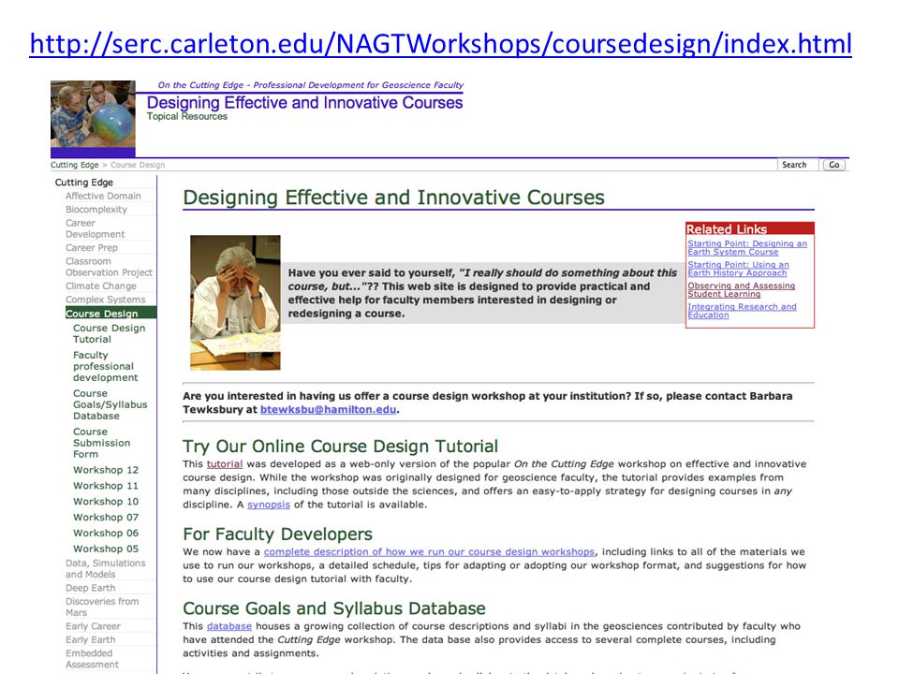This screenshot has width=899, height=674.
Task: Click the Course Goals and Syllabus Database heading
Action: coord(334,608)
